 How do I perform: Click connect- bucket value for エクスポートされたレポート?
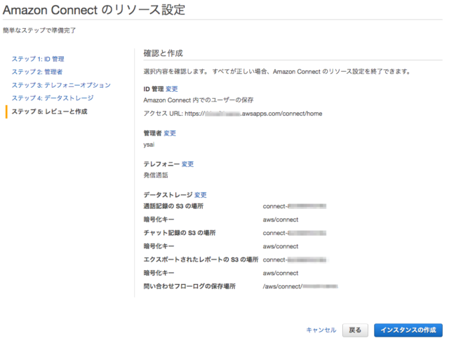pyautogui.click(x=295, y=260)
